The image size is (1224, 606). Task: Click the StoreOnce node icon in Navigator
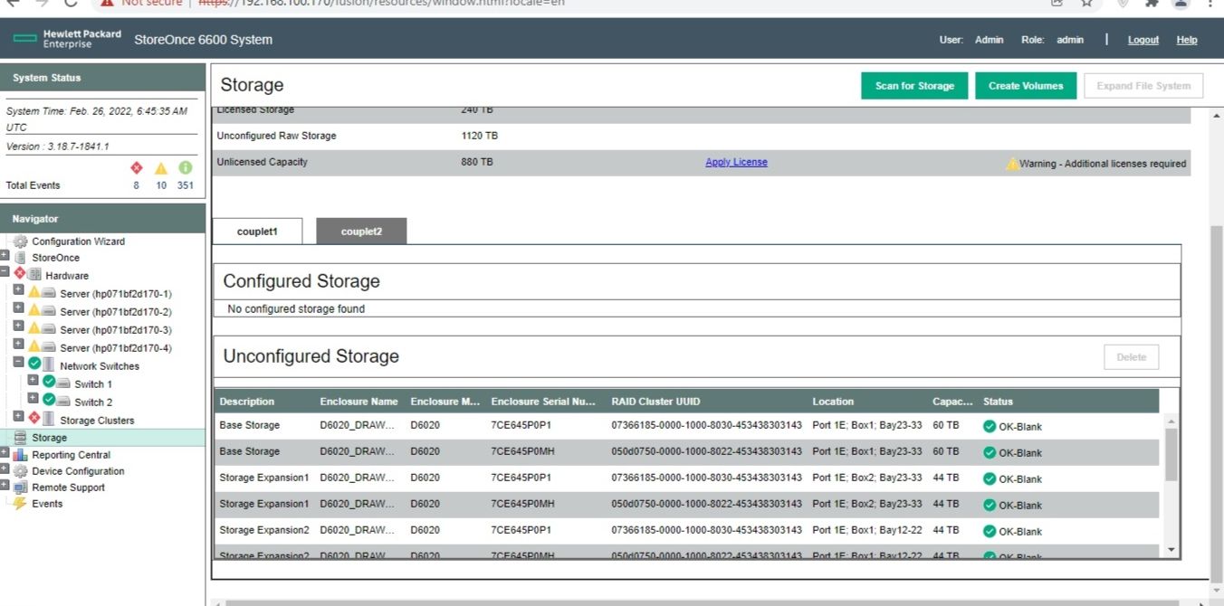(20, 258)
